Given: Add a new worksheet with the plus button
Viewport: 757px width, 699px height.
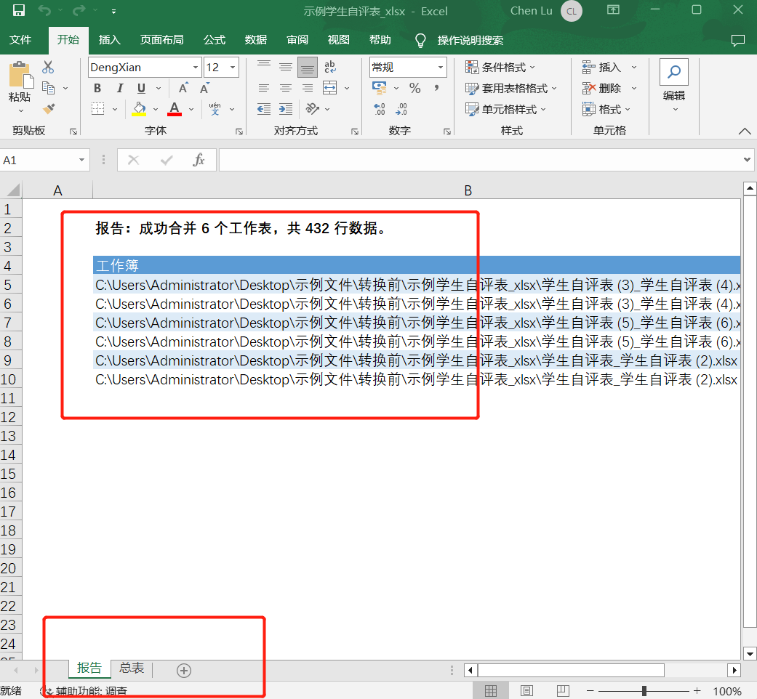Looking at the screenshot, I should 183,670.
